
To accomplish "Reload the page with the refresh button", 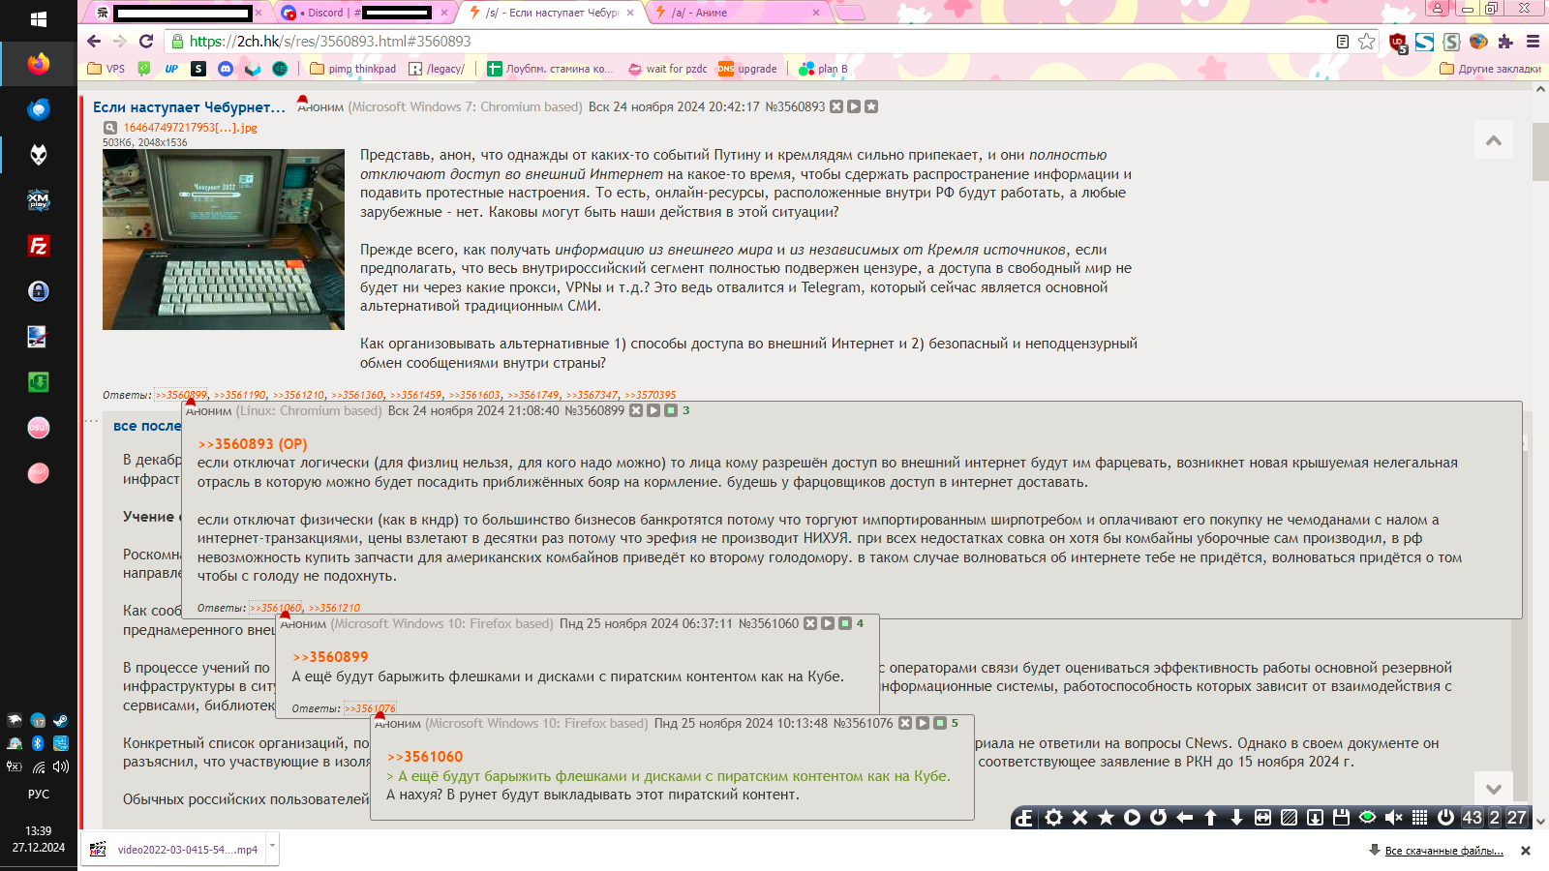I will tap(146, 41).
